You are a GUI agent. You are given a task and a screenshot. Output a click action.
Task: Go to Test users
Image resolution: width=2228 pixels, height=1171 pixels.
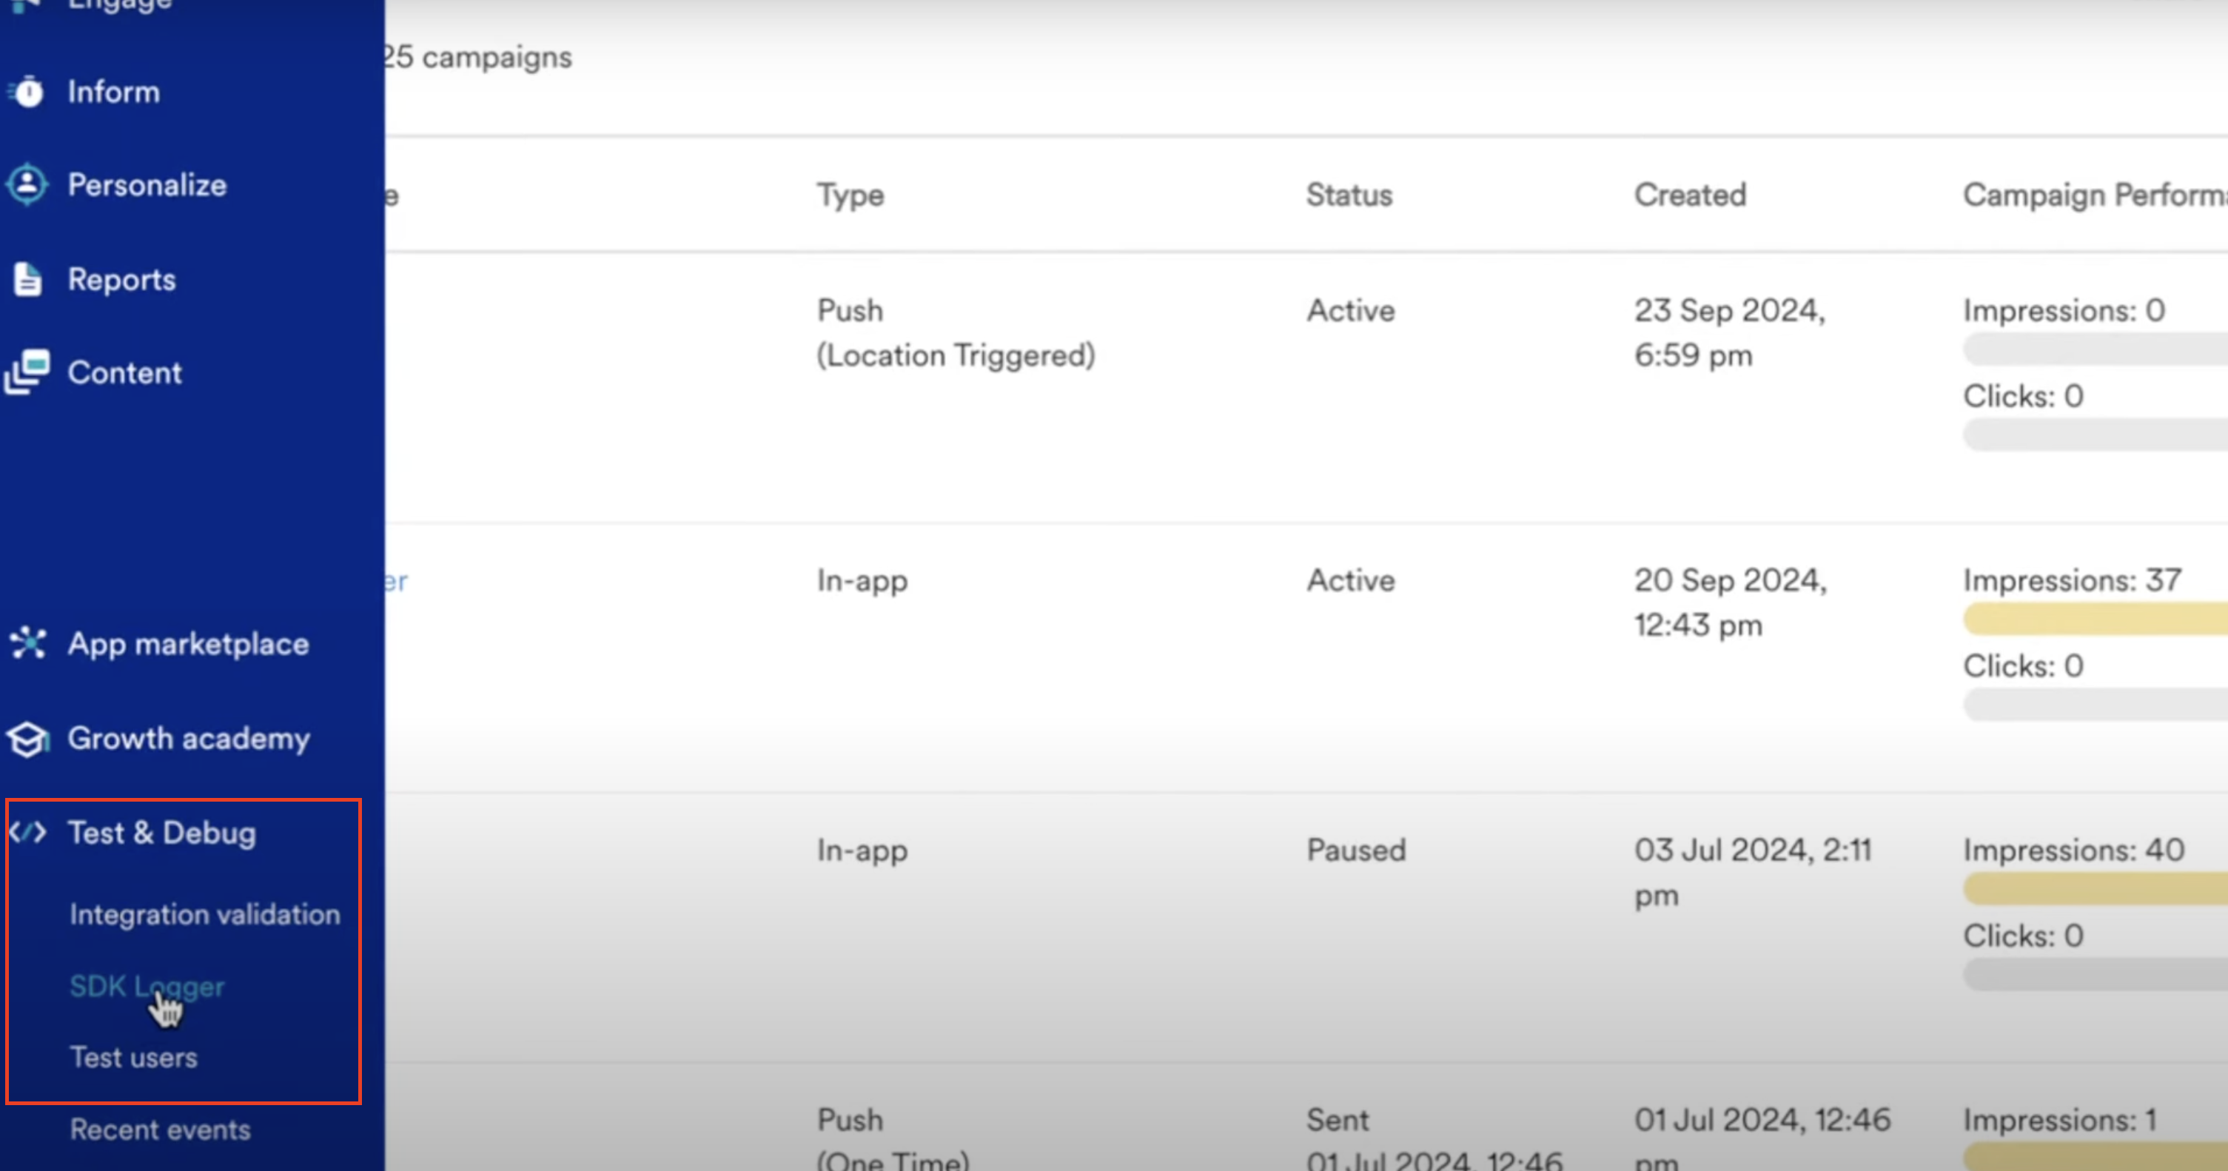point(133,1058)
